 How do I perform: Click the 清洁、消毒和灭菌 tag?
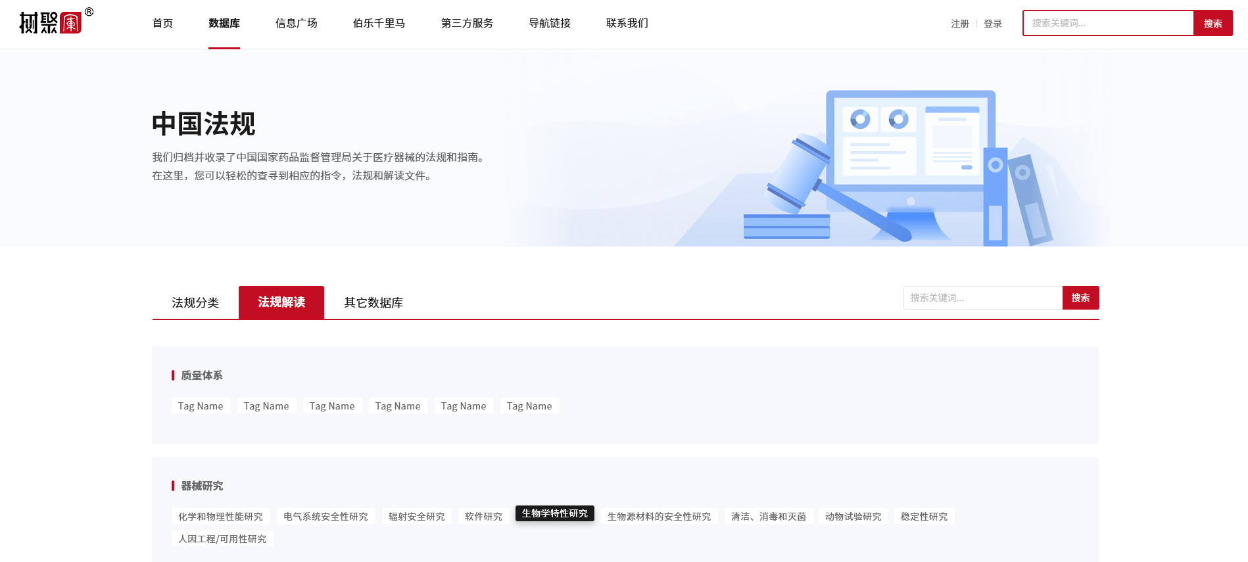(768, 517)
